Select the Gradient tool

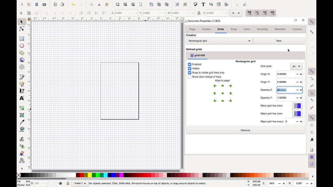pyautogui.click(x=22, y=108)
